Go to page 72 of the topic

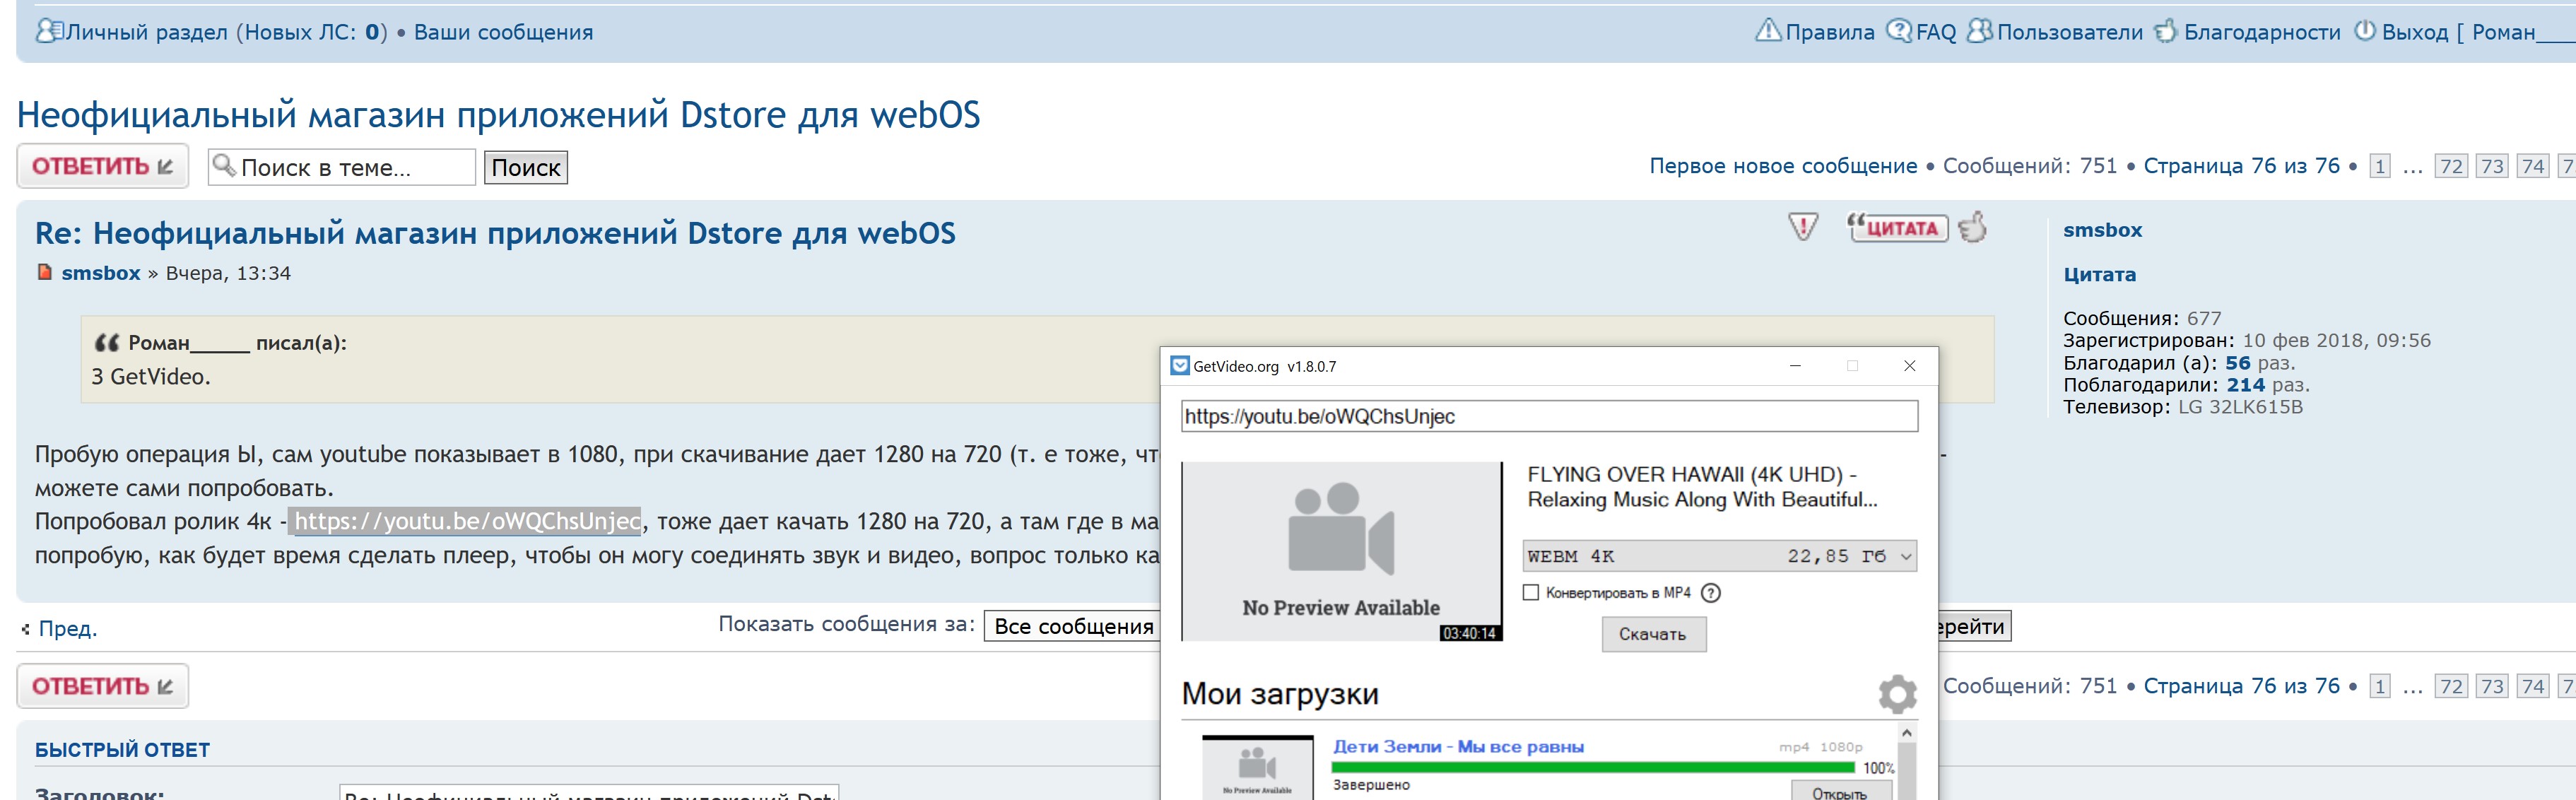[2451, 166]
